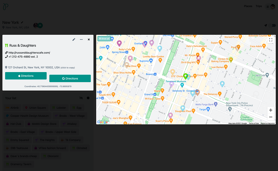Image resolution: width=278 pixels, height=171 pixels.
Task: Click the Supreme shopping marker
Action: click(x=151, y=60)
